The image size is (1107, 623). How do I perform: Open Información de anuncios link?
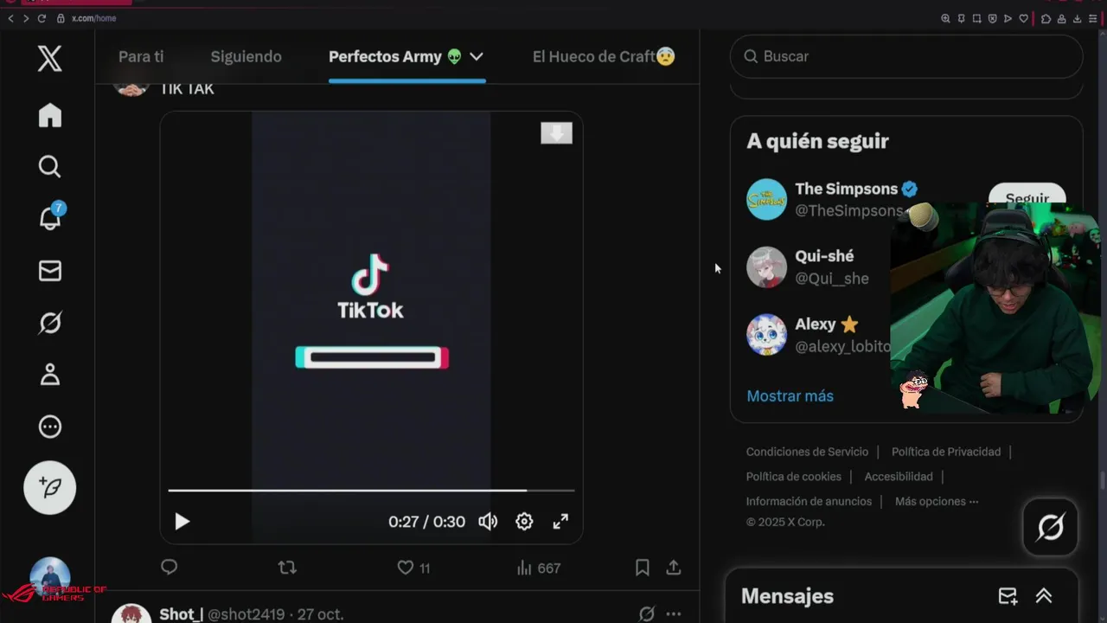coord(809,501)
